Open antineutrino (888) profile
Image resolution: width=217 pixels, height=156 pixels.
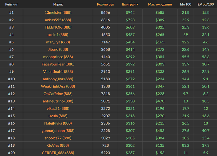click(58, 101)
